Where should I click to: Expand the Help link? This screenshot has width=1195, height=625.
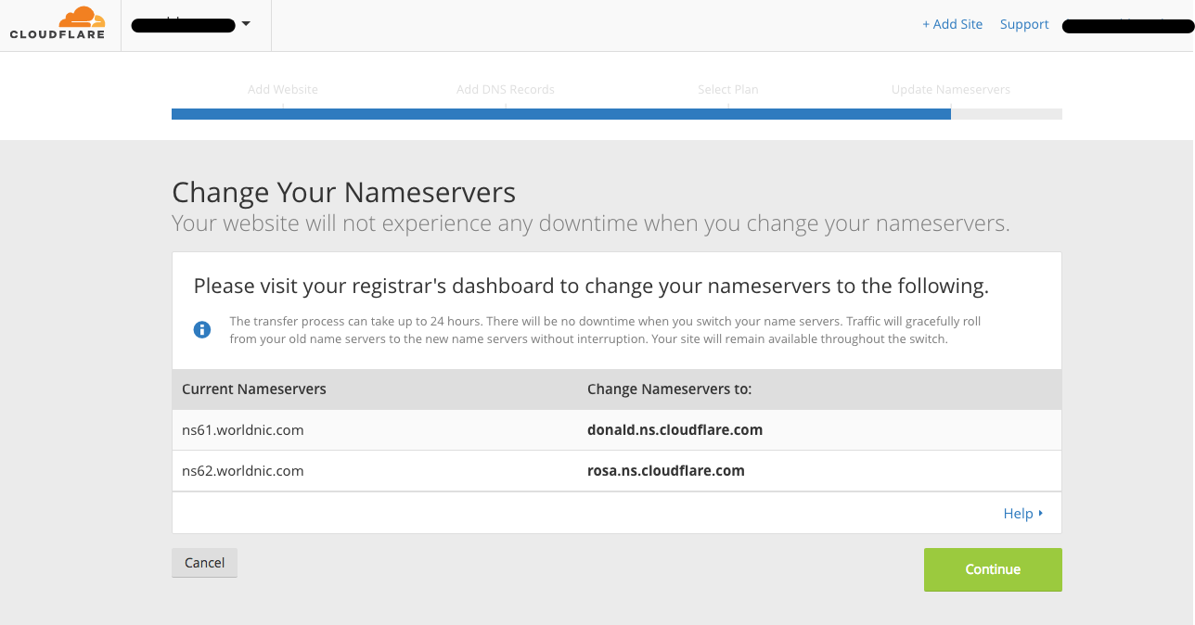(1023, 514)
